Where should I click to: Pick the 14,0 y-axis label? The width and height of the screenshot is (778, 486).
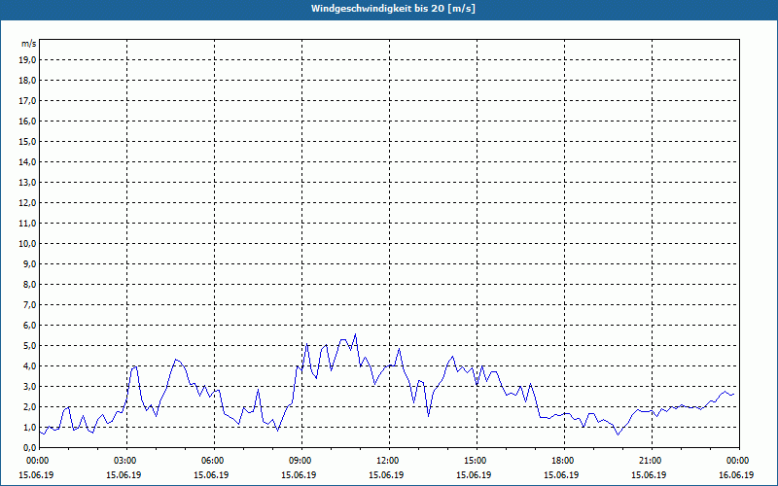click(28, 161)
